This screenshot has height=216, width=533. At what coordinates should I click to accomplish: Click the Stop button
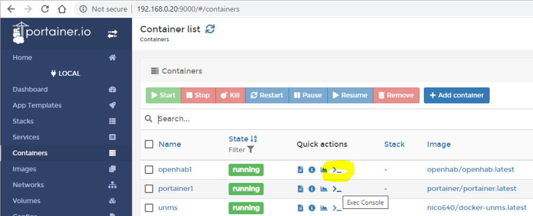click(x=198, y=95)
